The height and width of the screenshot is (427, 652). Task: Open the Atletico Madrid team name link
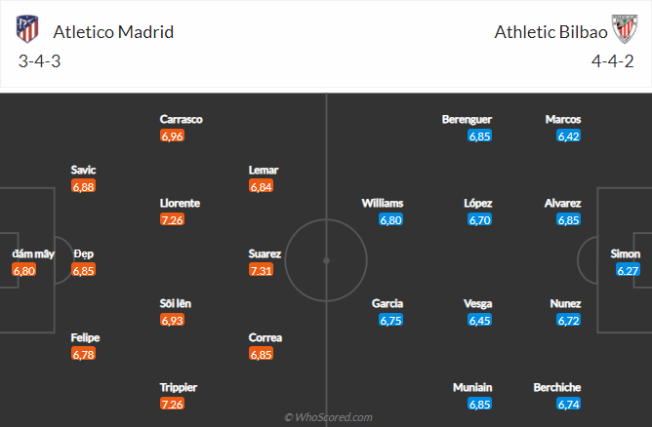pyautogui.click(x=113, y=31)
